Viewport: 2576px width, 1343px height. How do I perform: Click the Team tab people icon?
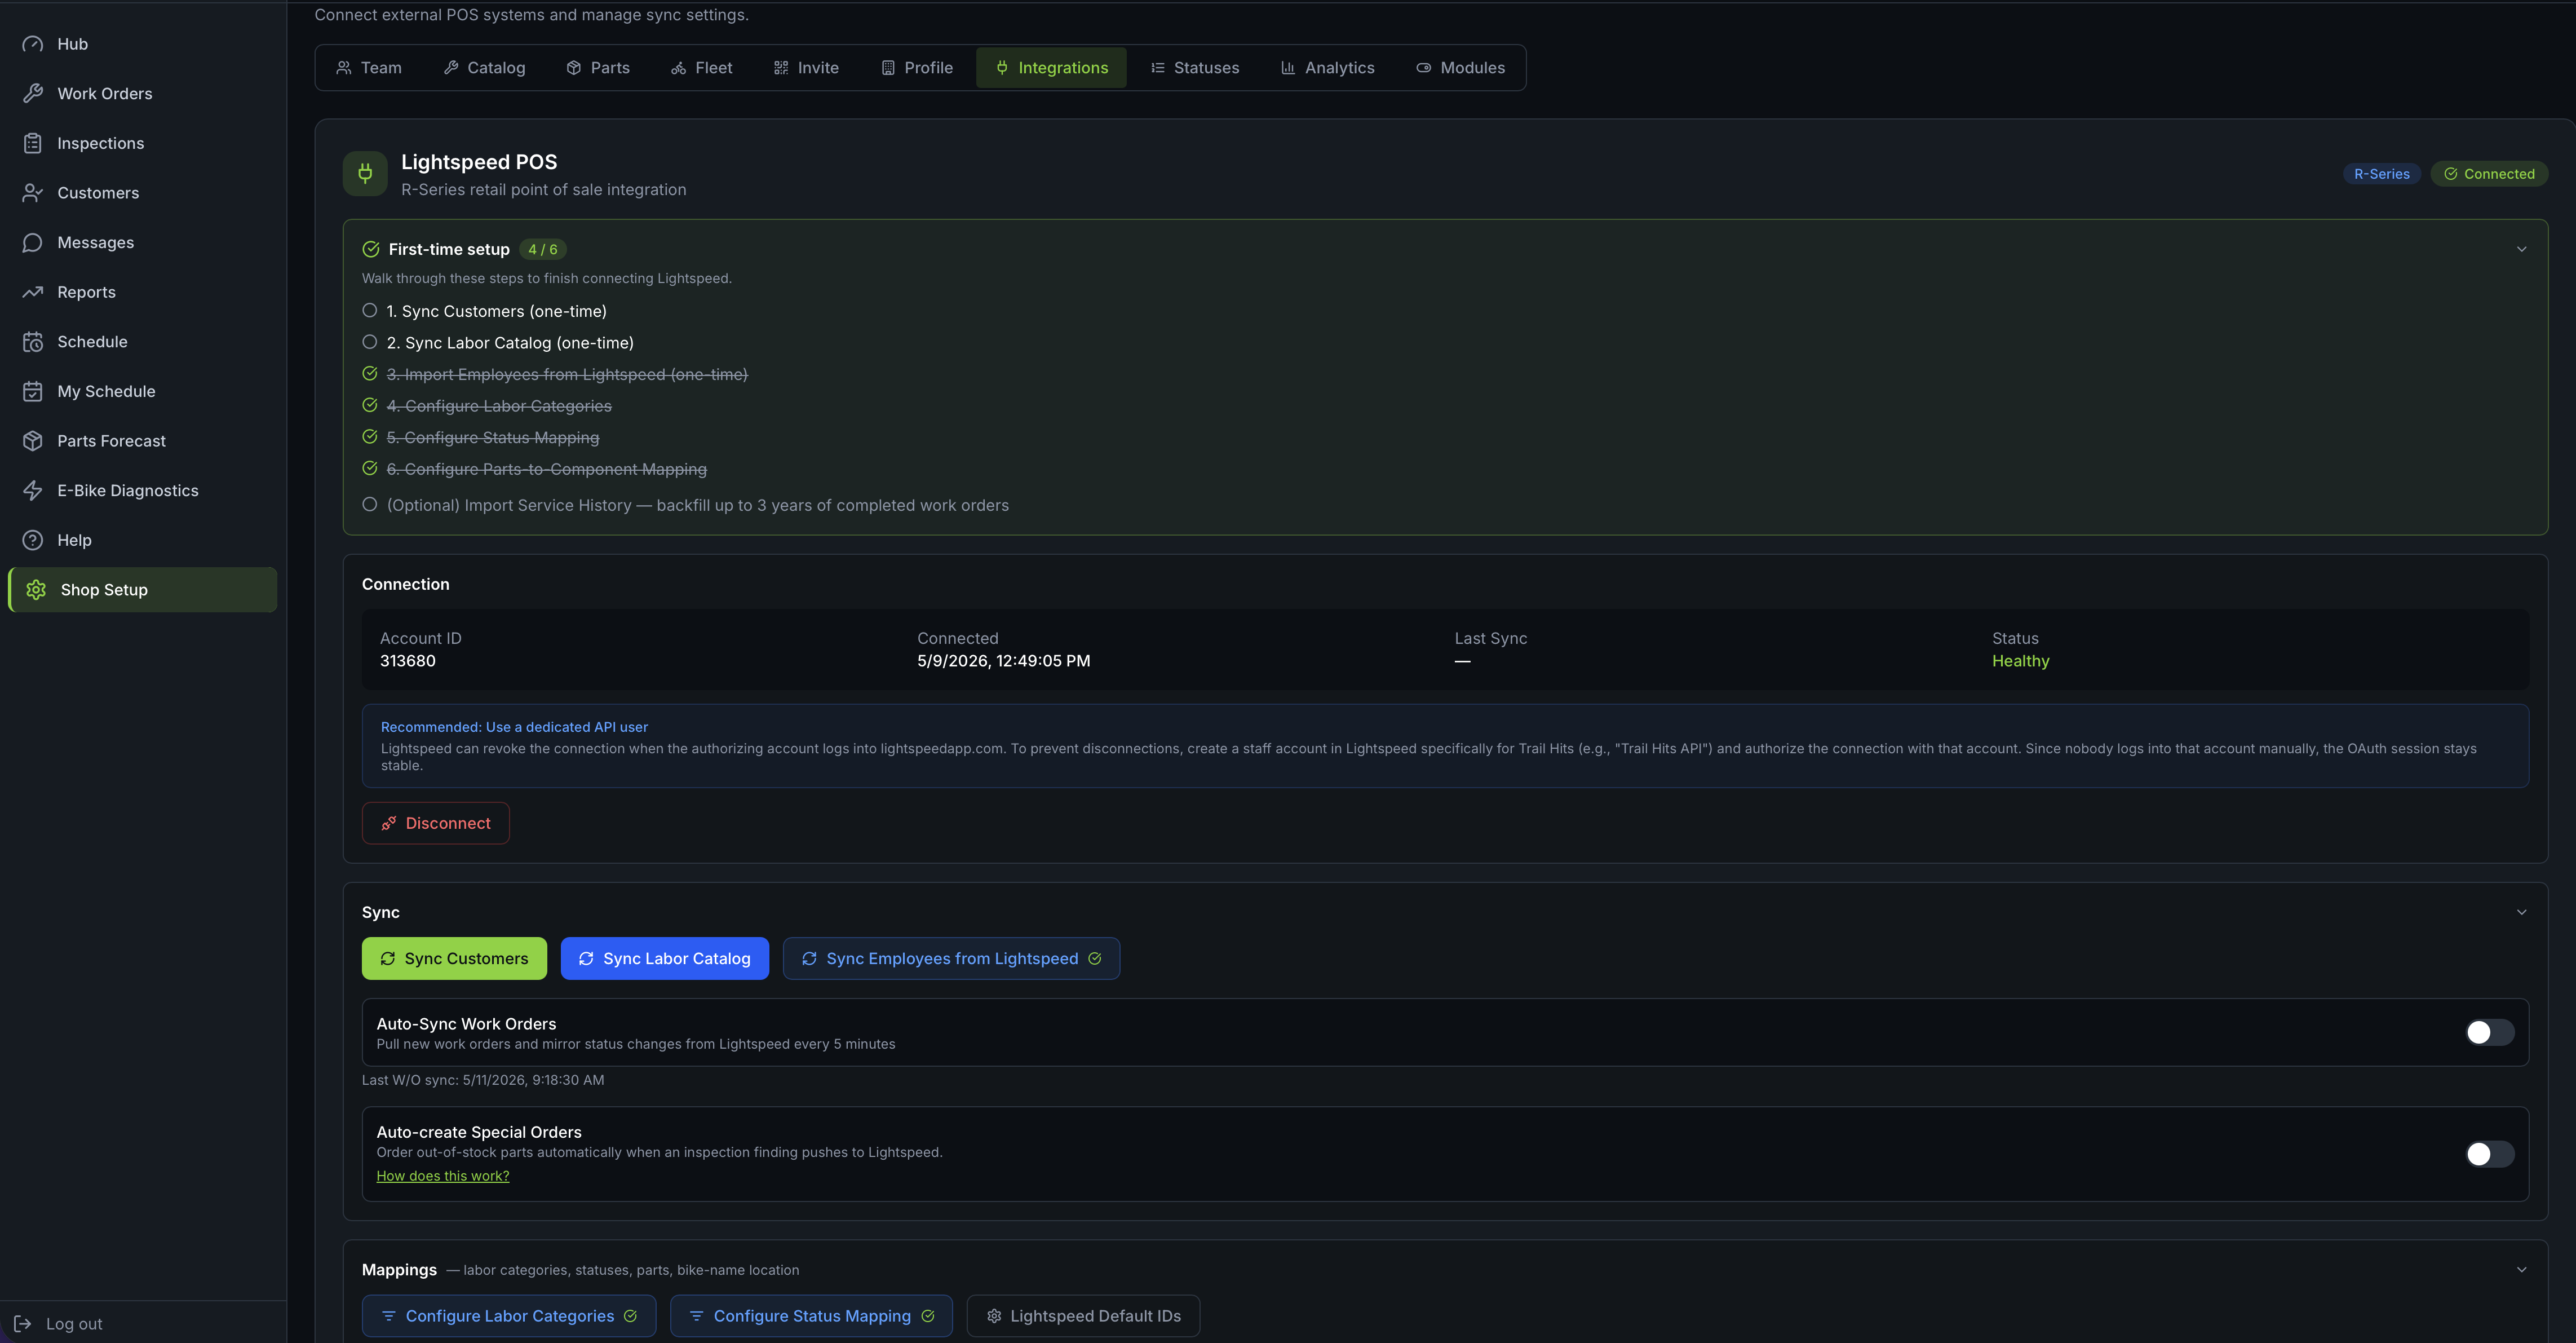pyautogui.click(x=344, y=68)
